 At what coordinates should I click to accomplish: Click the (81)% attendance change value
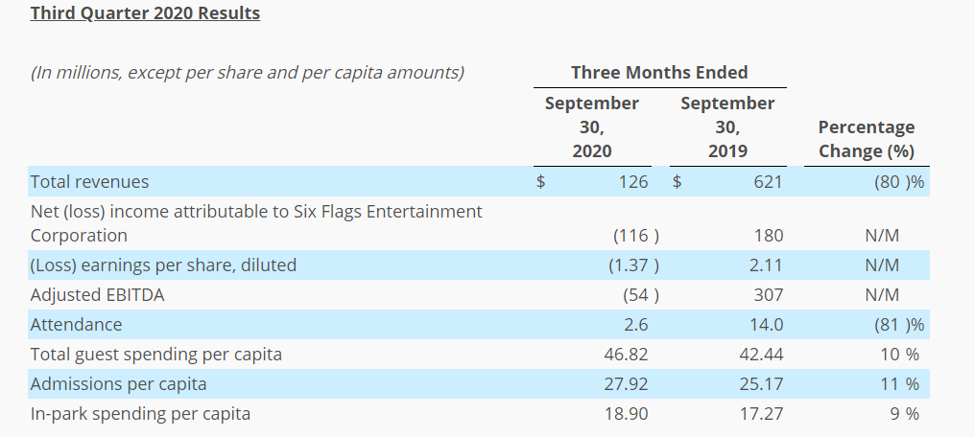point(898,325)
